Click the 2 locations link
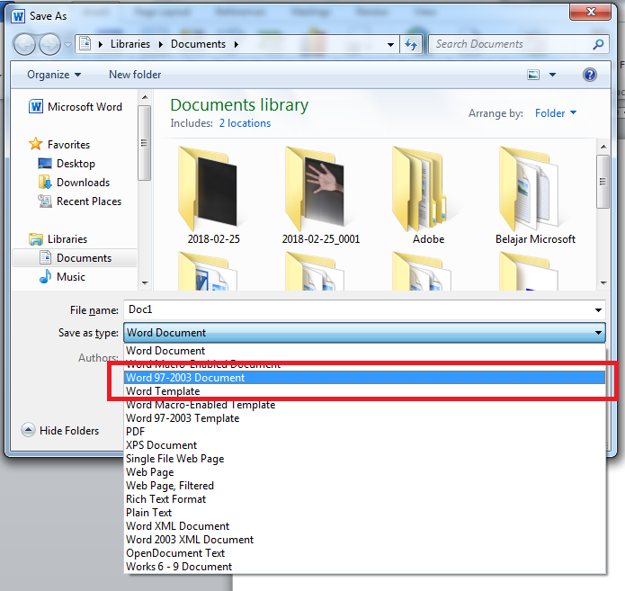This screenshot has height=591, width=625. pyautogui.click(x=245, y=123)
